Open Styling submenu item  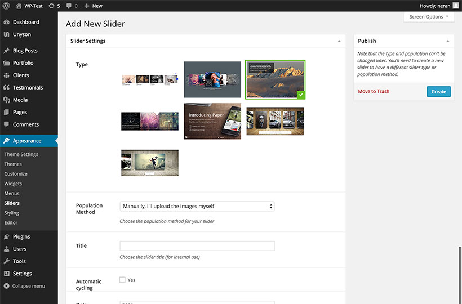[x=11, y=213]
